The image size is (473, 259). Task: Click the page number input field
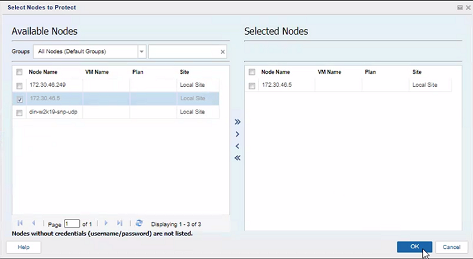[x=72, y=224]
